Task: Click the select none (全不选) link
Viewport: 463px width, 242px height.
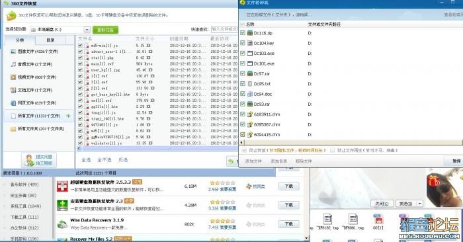Action: (x=105, y=159)
